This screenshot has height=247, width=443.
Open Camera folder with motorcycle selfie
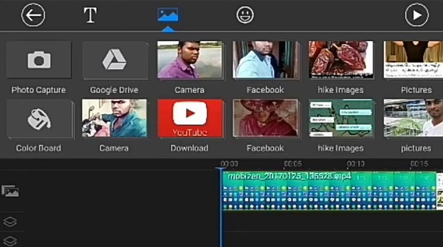coord(115,118)
